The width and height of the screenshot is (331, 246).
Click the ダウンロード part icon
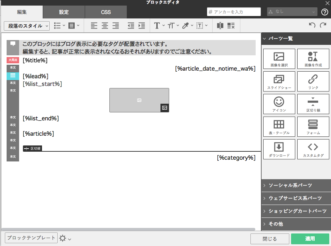(279, 149)
